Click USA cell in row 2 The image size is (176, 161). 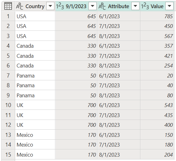pos(35,26)
